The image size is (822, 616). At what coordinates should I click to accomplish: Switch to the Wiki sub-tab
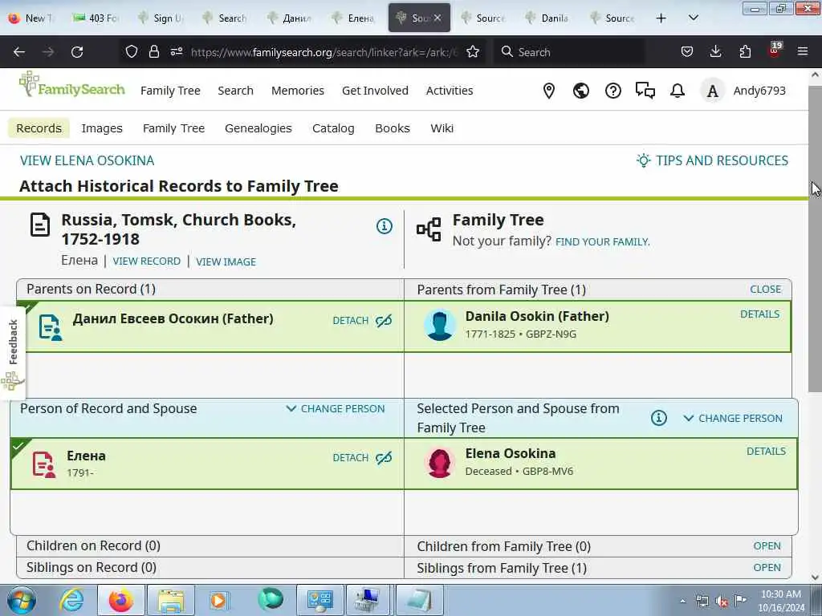442,128
